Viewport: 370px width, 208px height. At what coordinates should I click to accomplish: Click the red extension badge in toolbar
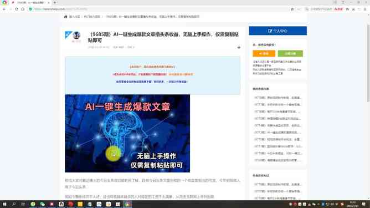click(338, 9)
